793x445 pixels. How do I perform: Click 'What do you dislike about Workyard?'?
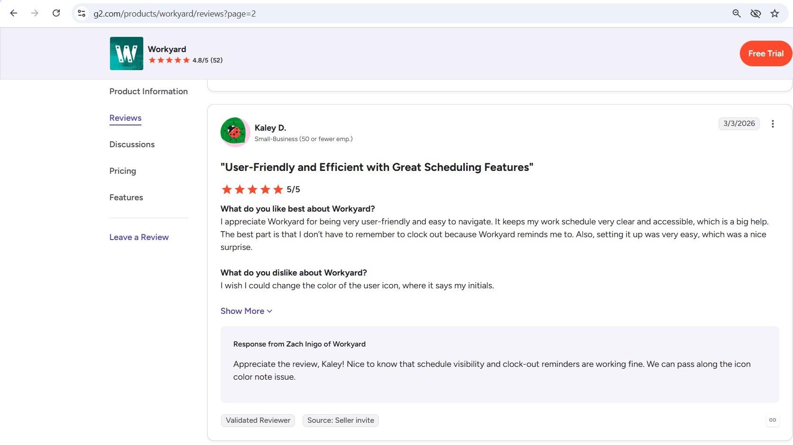point(294,273)
